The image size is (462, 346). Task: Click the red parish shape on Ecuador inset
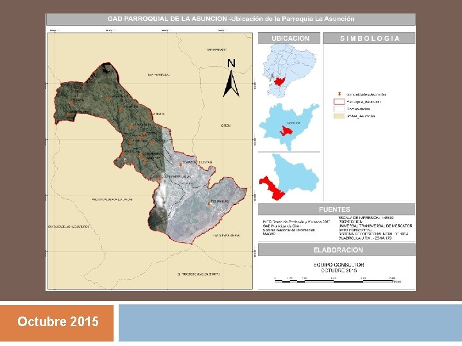280,81
